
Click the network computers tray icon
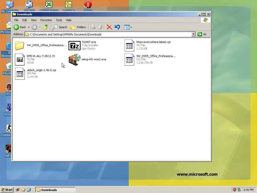(x=239, y=190)
